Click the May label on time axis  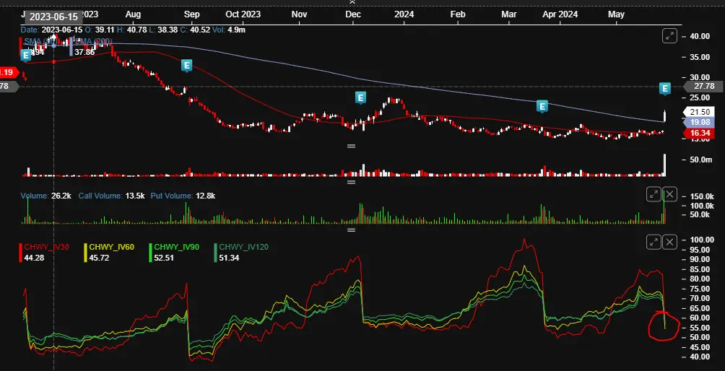tap(616, 14)
